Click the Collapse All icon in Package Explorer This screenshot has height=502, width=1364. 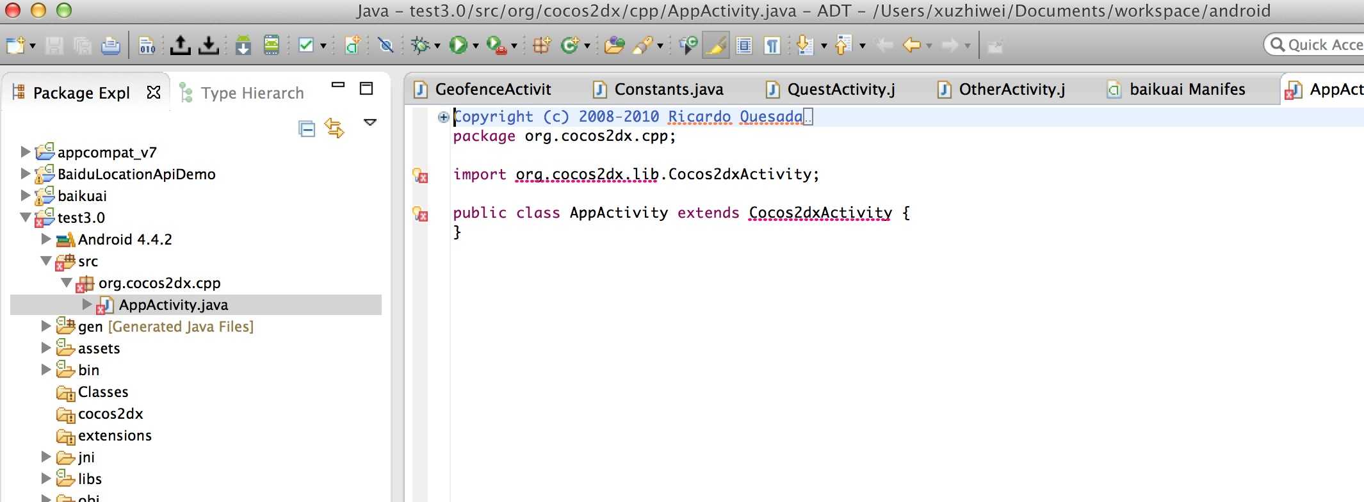pos(307,129)
